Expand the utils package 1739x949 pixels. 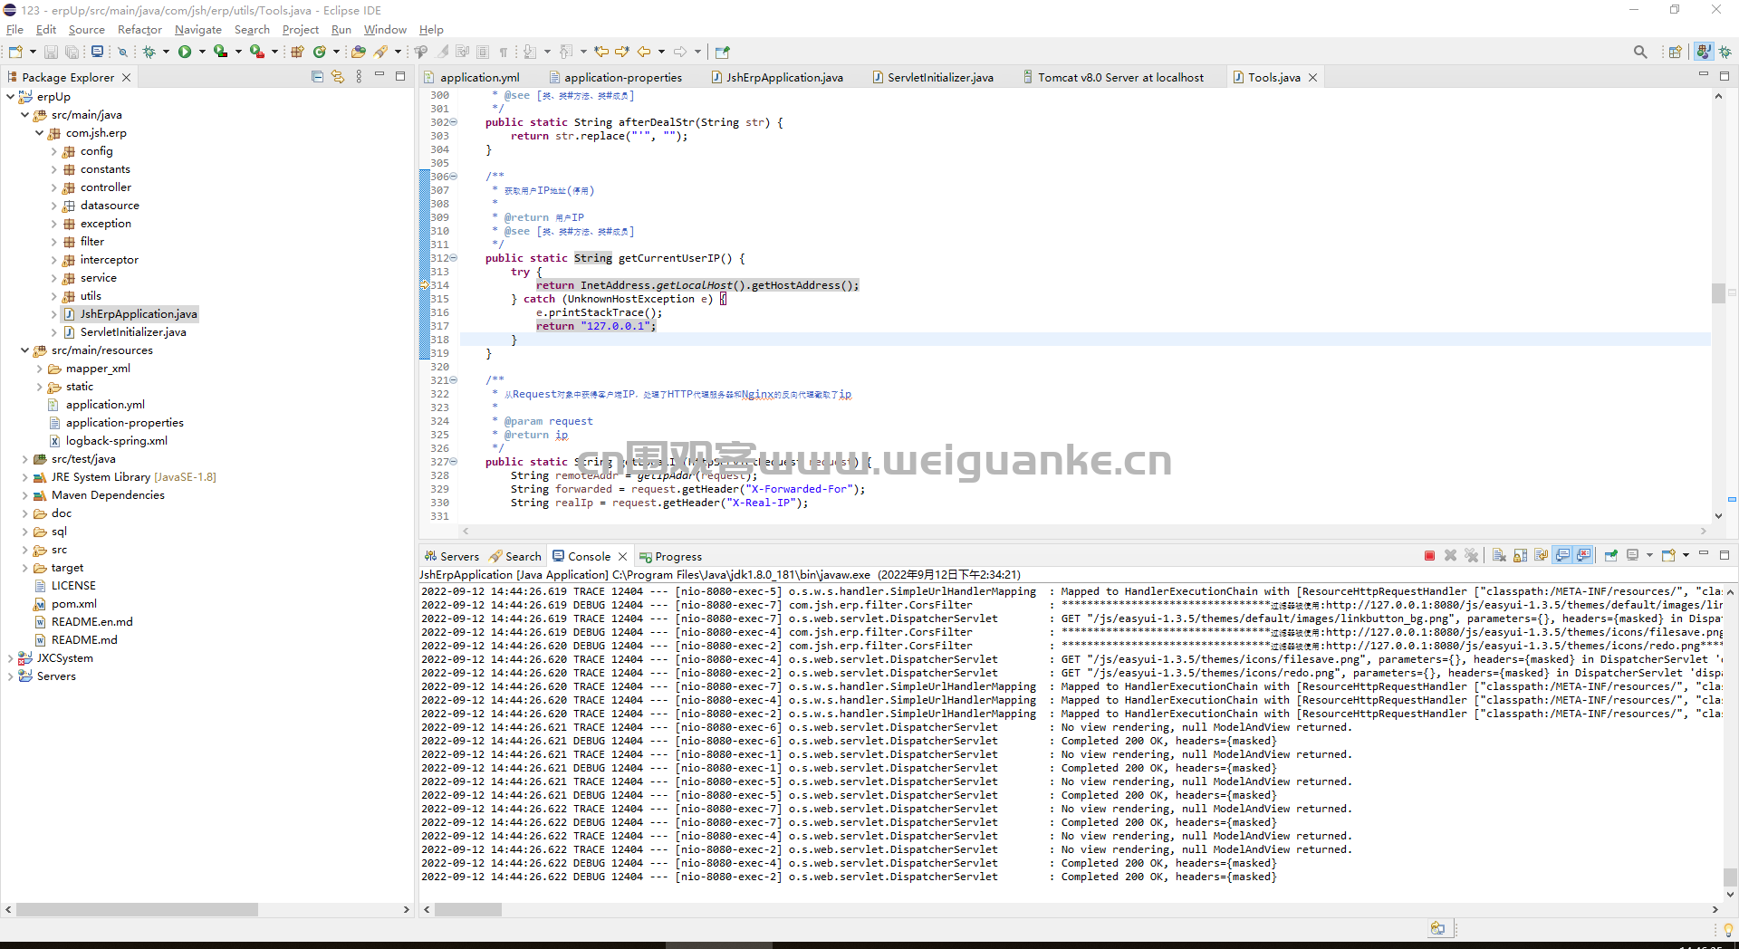coord(53,296)
